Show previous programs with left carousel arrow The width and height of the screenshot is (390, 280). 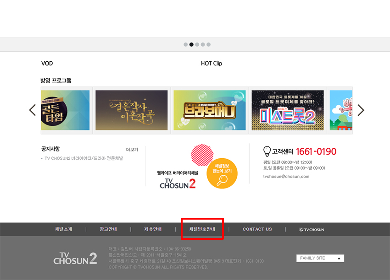32,110
